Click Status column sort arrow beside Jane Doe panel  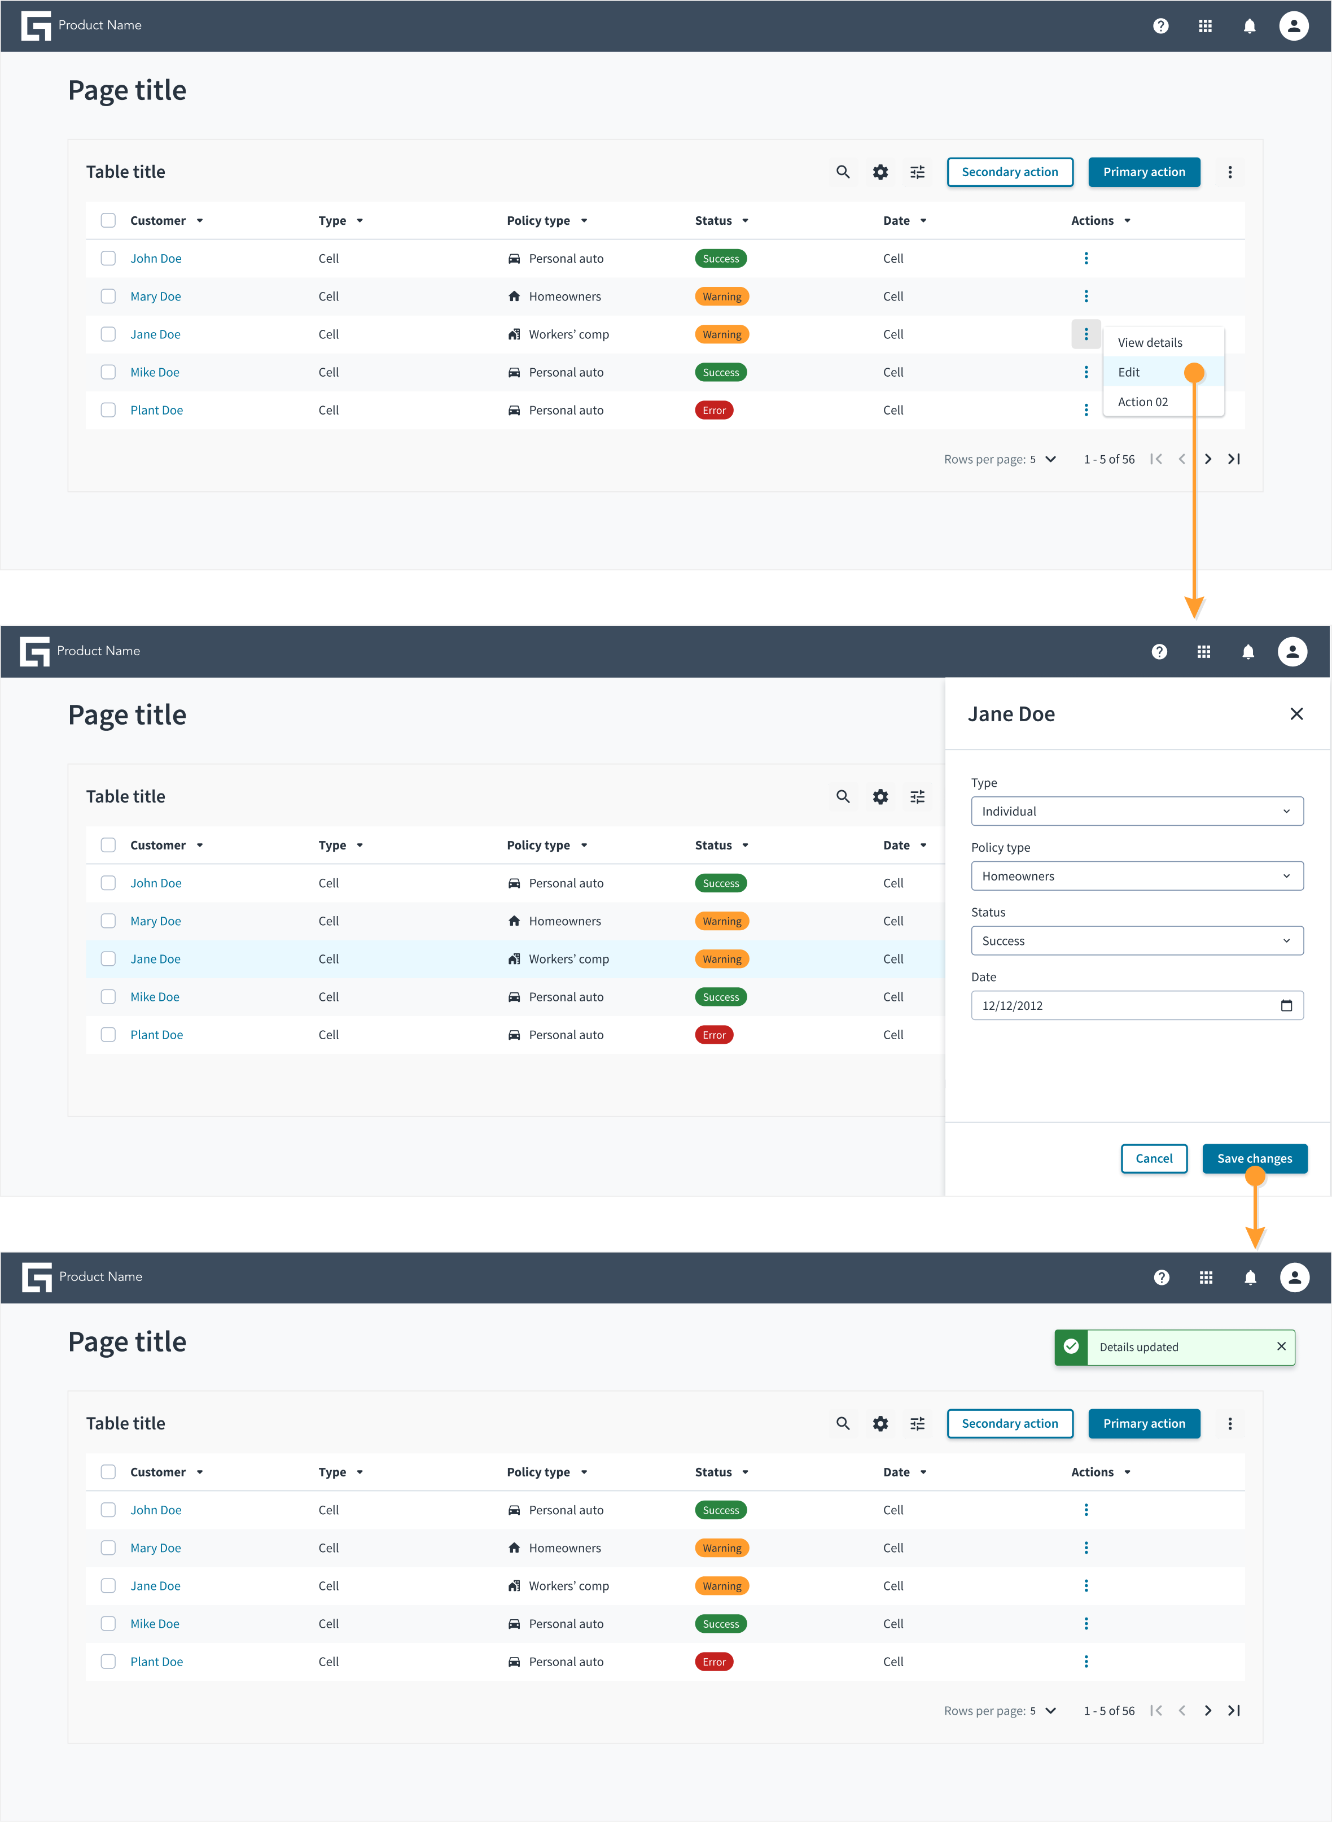tap(745, 845)
